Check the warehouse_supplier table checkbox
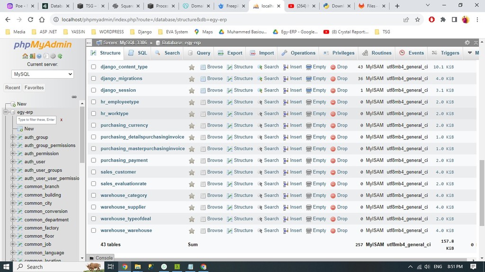This screenshot has width=485, height=272. click(93, 207)
